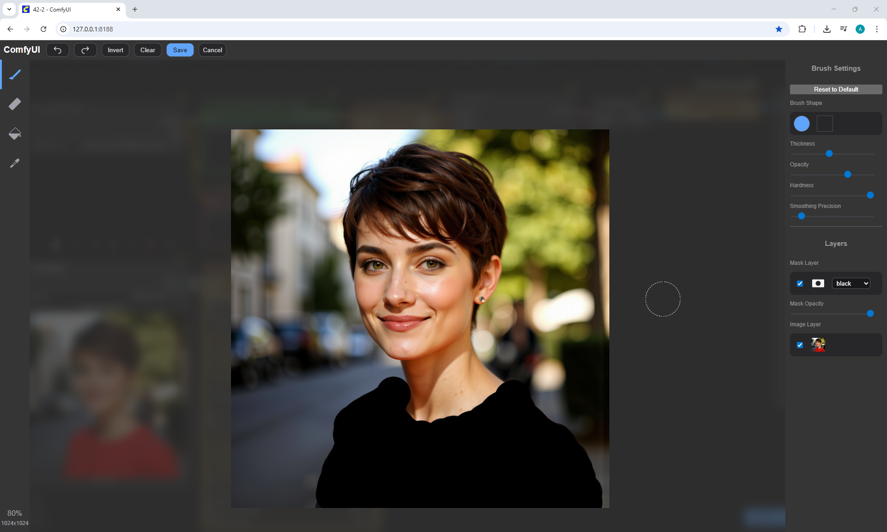The image size is (887, 532).
Task: Click the Invert mask button
Action: pyautogui.click(x=115, y=50)
